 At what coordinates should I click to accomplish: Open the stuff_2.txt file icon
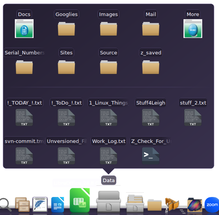(193, 117)
